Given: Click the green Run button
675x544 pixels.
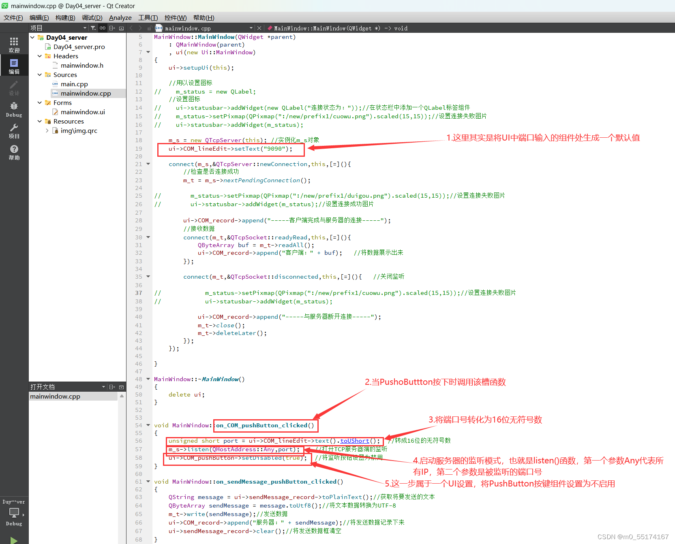Looking at the screenshot, I should point(14,540).
